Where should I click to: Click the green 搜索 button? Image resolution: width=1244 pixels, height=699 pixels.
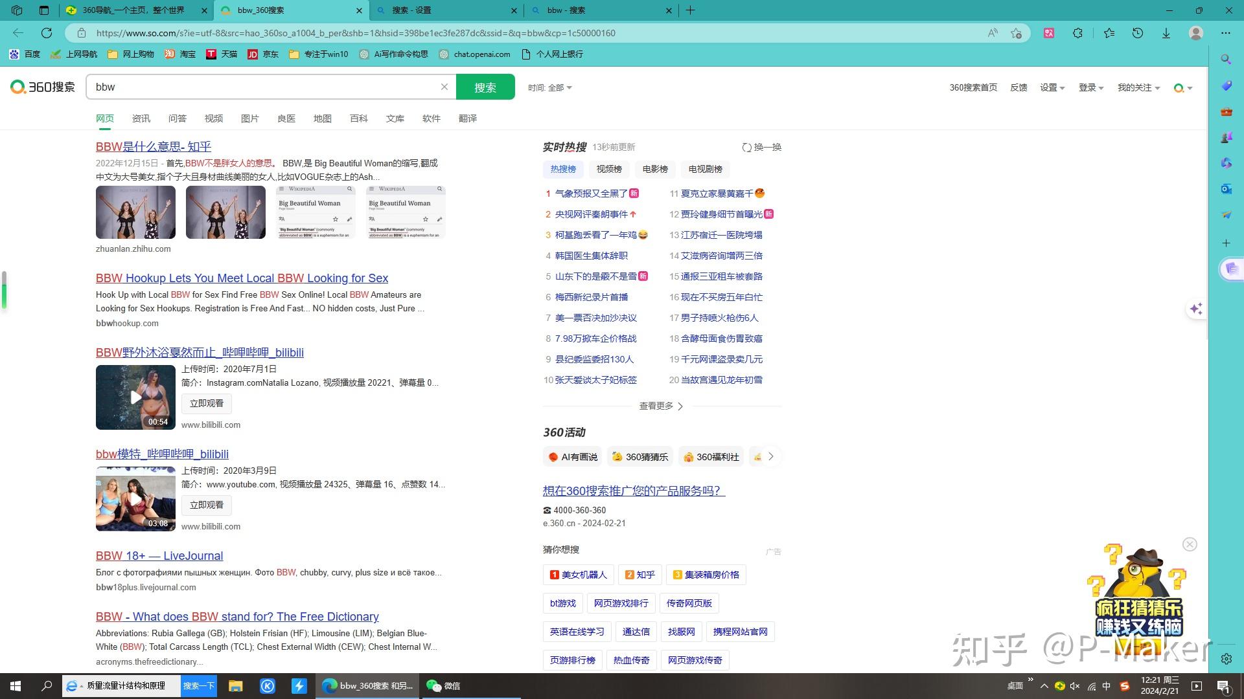click(x=485, y=87)
